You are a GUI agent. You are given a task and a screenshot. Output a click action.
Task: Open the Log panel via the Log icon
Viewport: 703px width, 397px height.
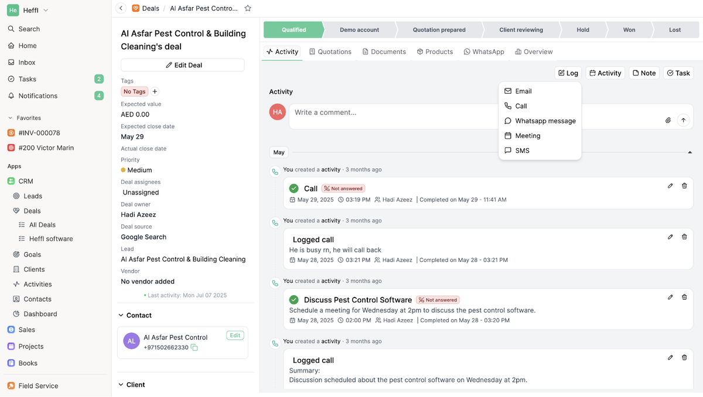[568, 73]
